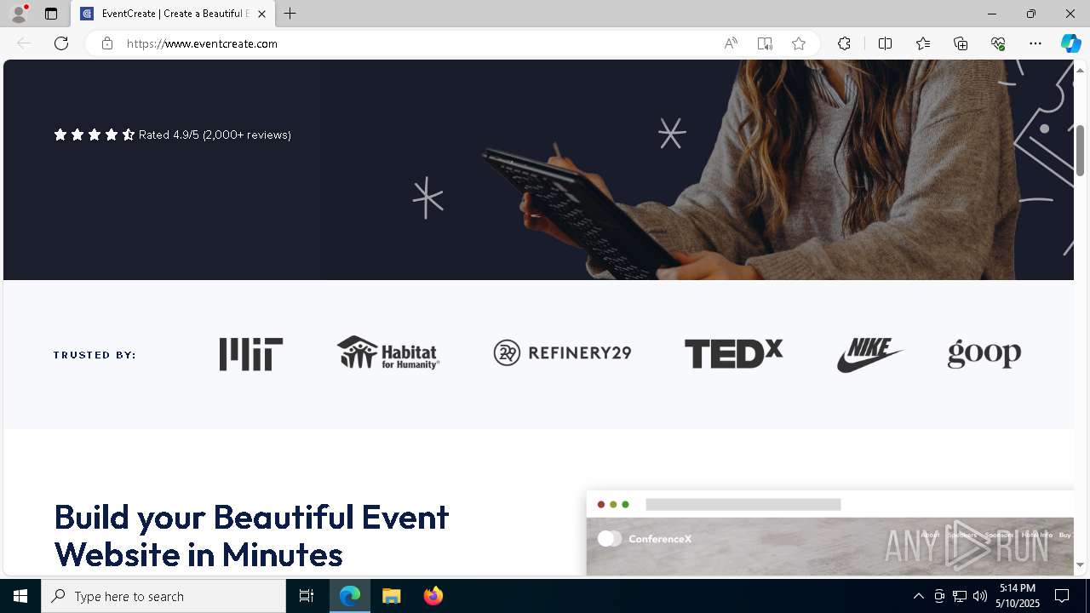Screen dimensions: 1090x613
Task: Open Microsoft Edge on taskbar
Action: pos(350,596)
